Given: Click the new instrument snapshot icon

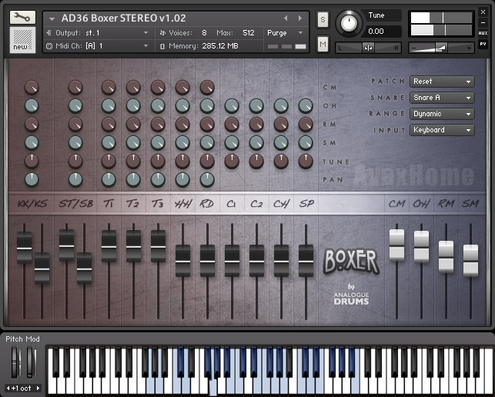Looking at the screenshot, I should click(x=22, y=40).
